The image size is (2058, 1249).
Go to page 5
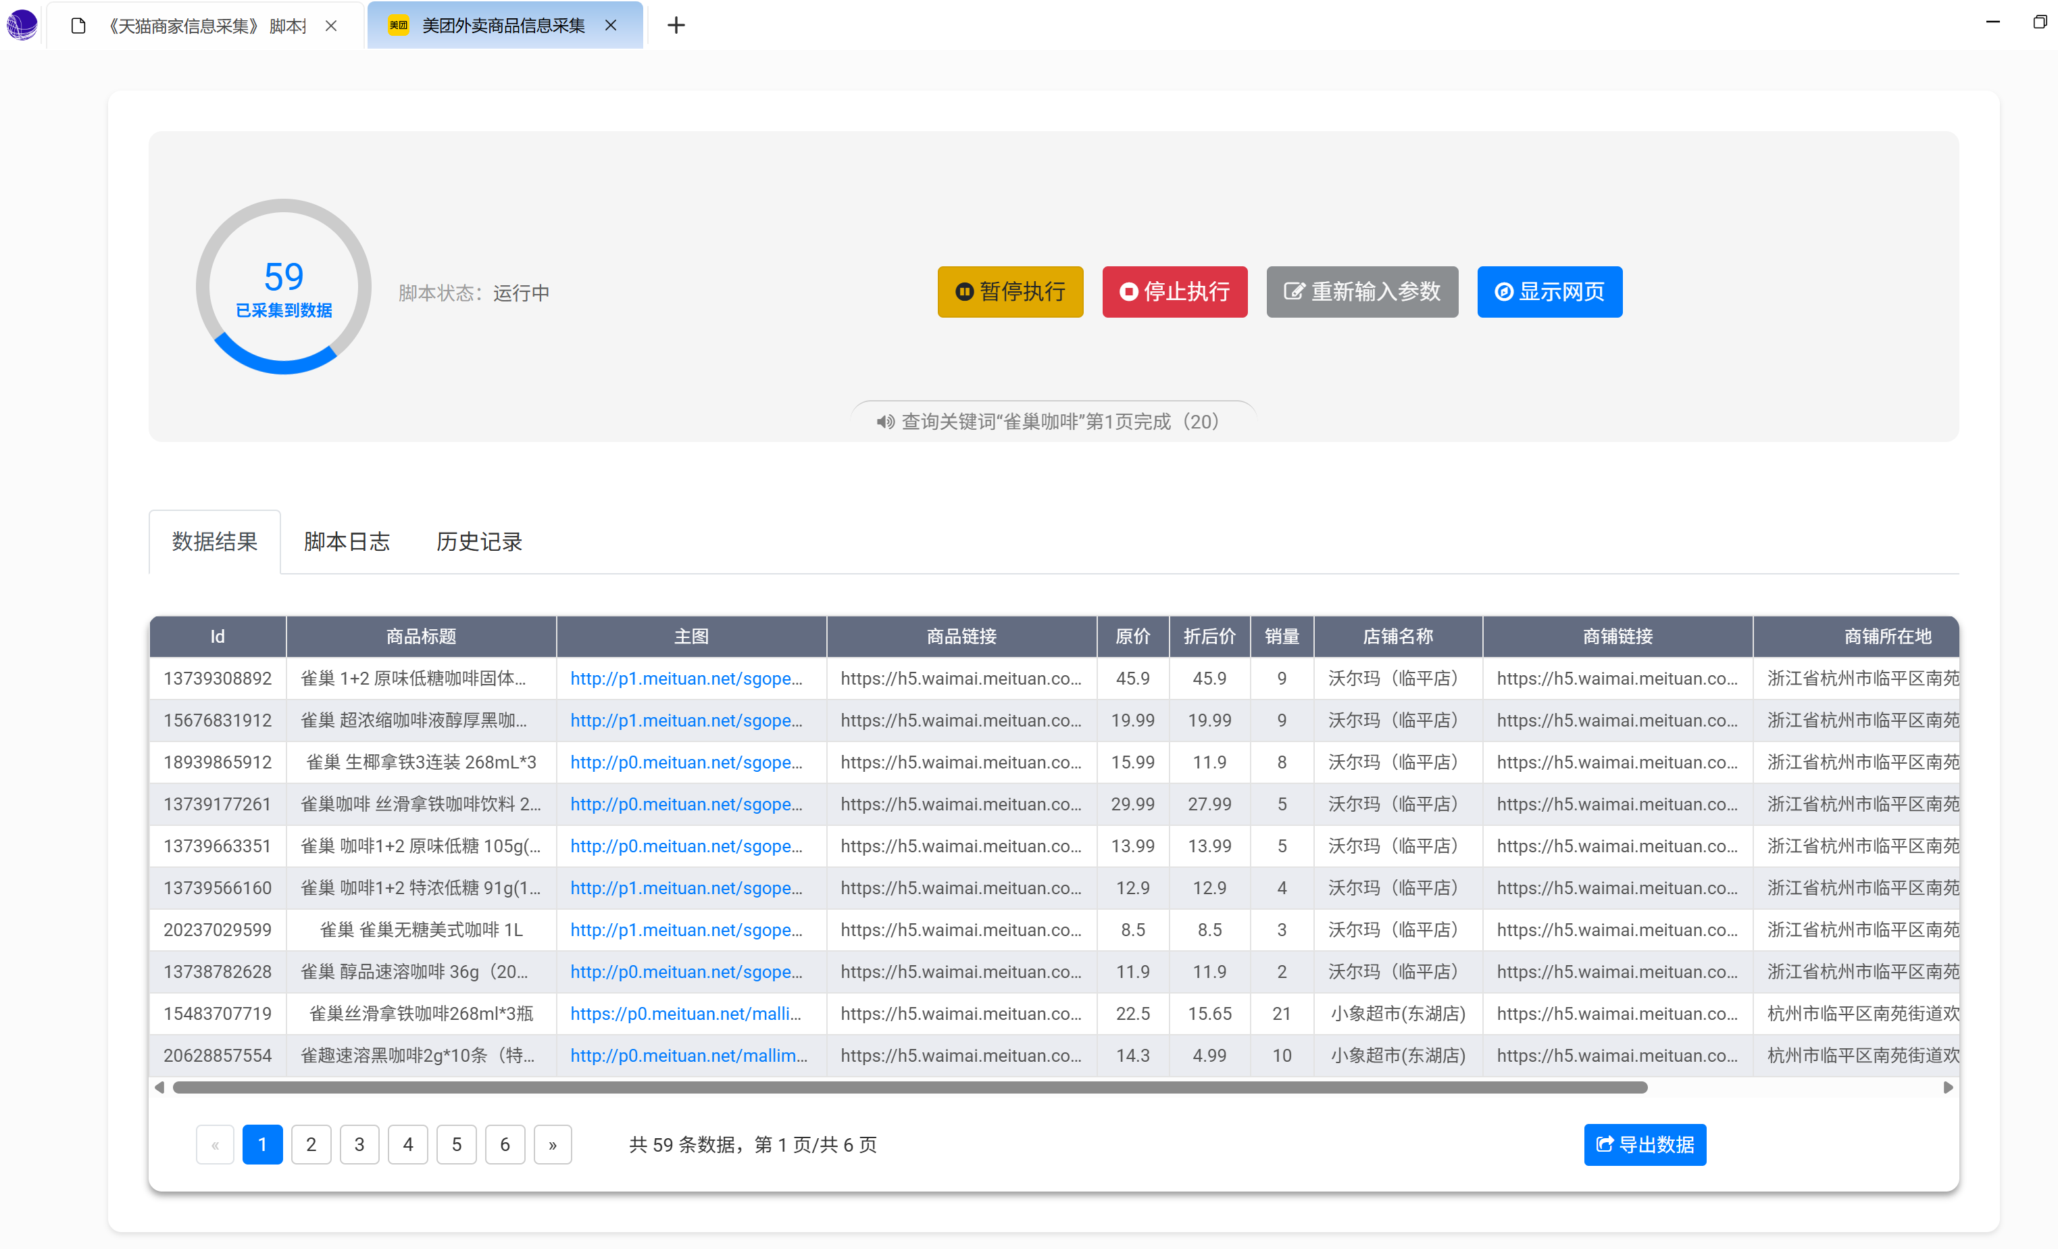tap(456, 1144)
